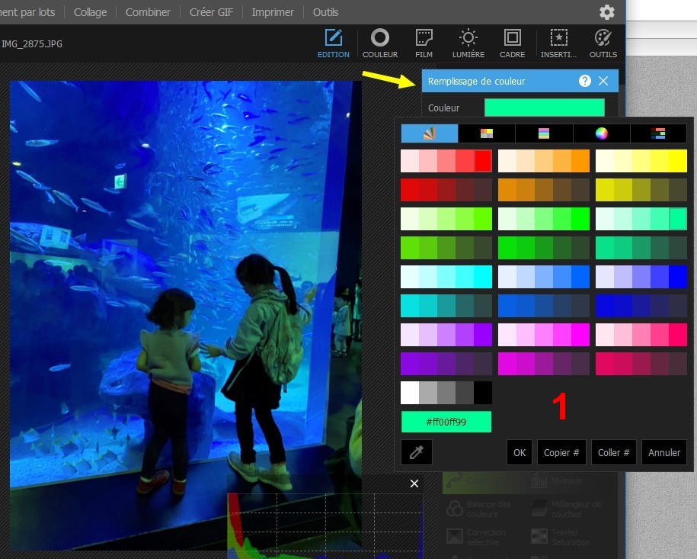Click the Couleur green color bar
Image resolution: width=697 pixels, height=559 pixels.
coord(544,108)
